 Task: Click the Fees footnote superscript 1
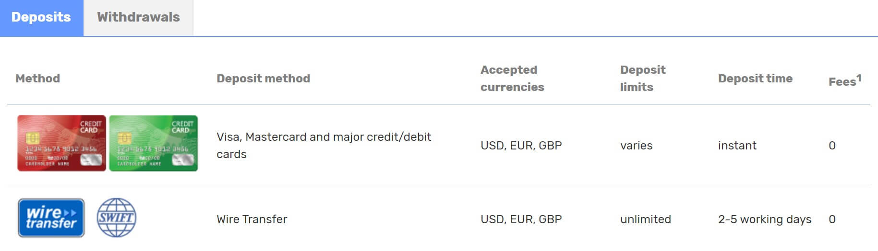click(859, 78)
